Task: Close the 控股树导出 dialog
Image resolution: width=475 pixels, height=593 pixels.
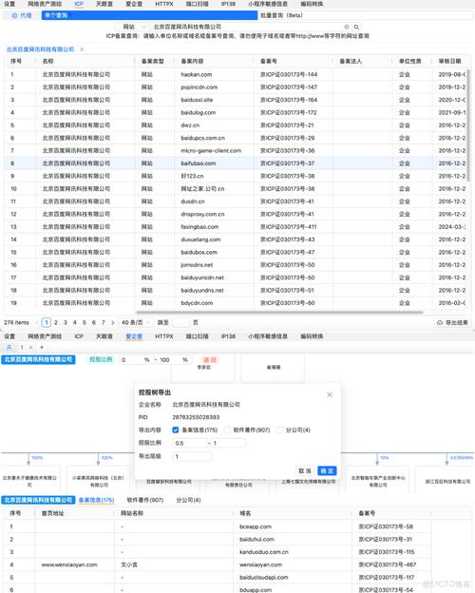Action: click(x=330, y=394)
